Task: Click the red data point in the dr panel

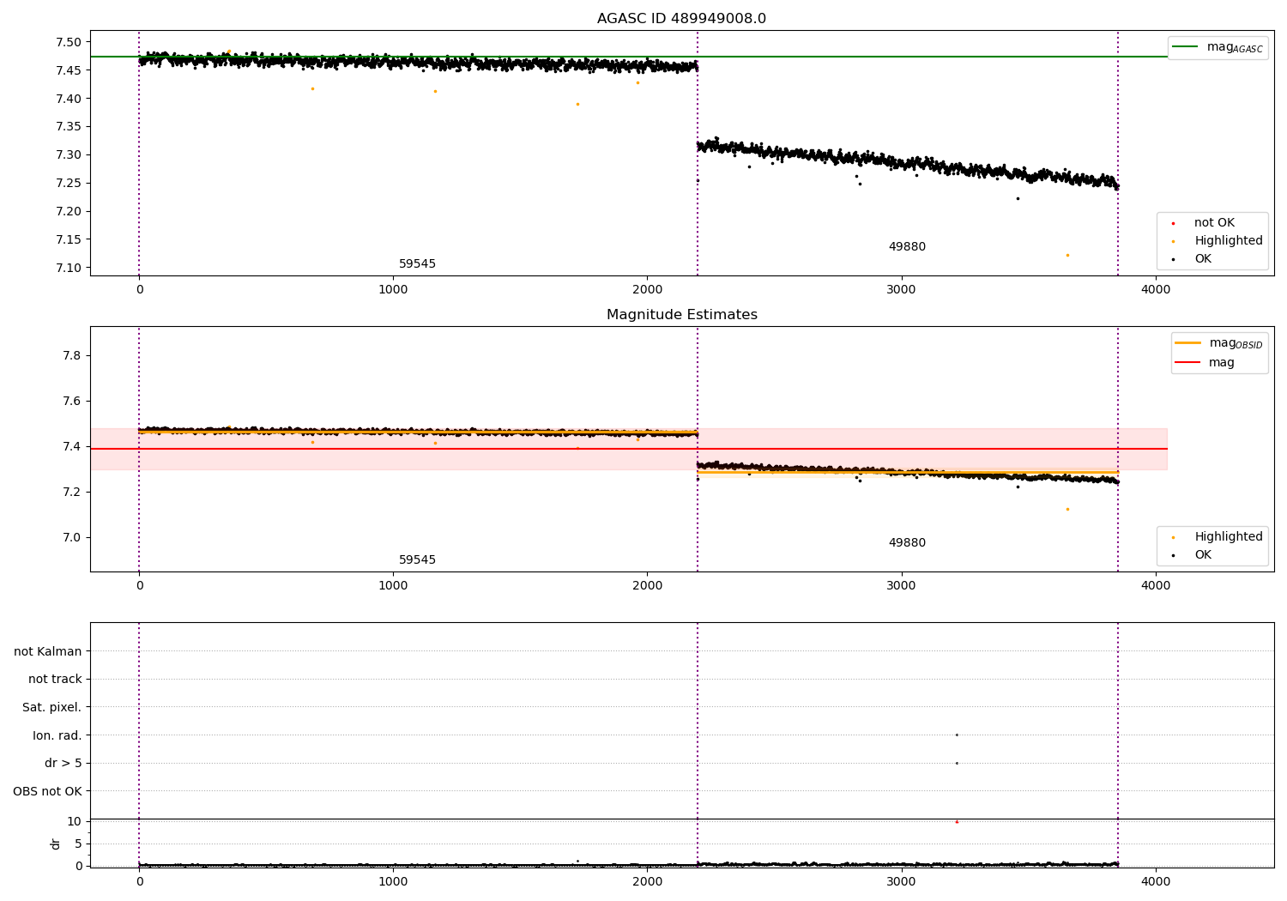Action: [x=957, y=822]
